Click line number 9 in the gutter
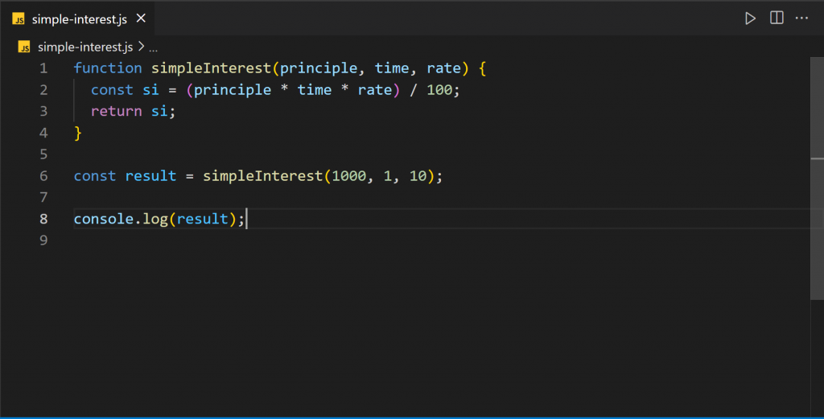This screenshot has height=419, width=824. click(x=43, y=240)
